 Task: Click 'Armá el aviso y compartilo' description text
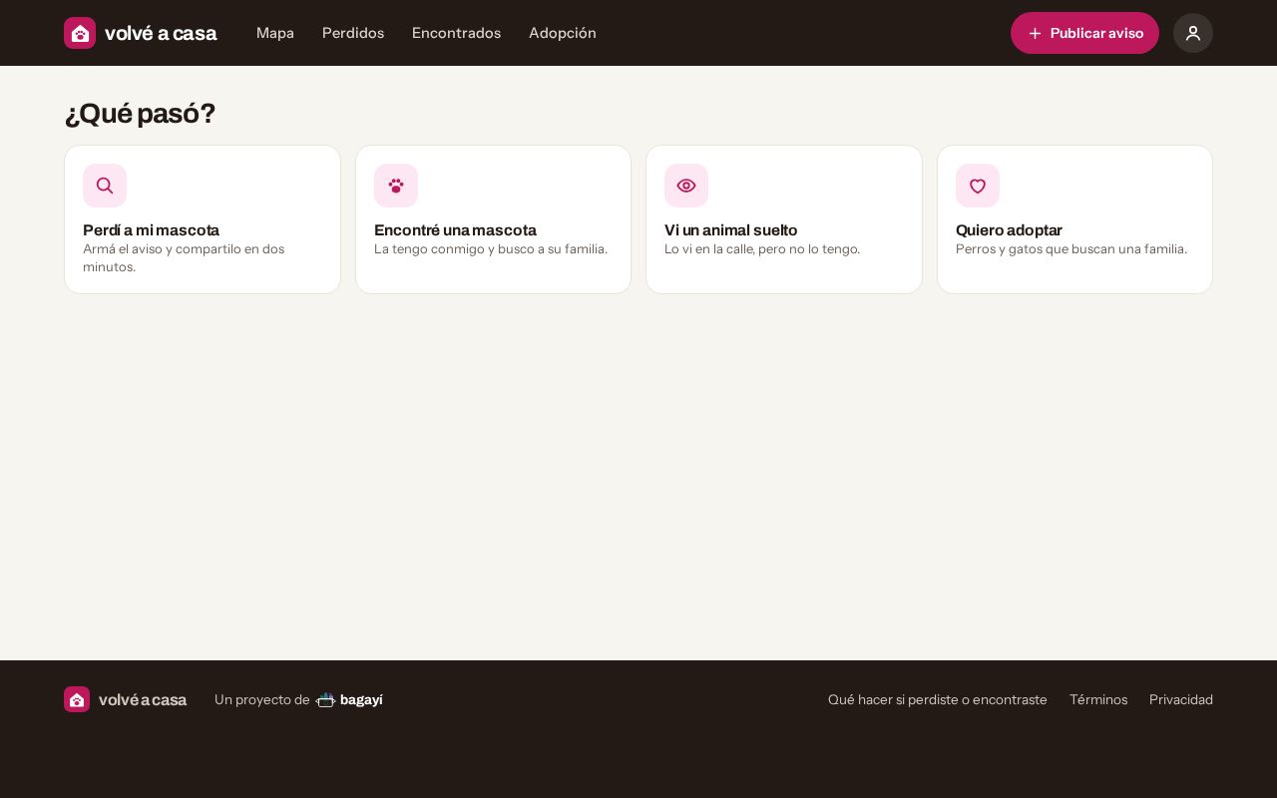(184, 257)
